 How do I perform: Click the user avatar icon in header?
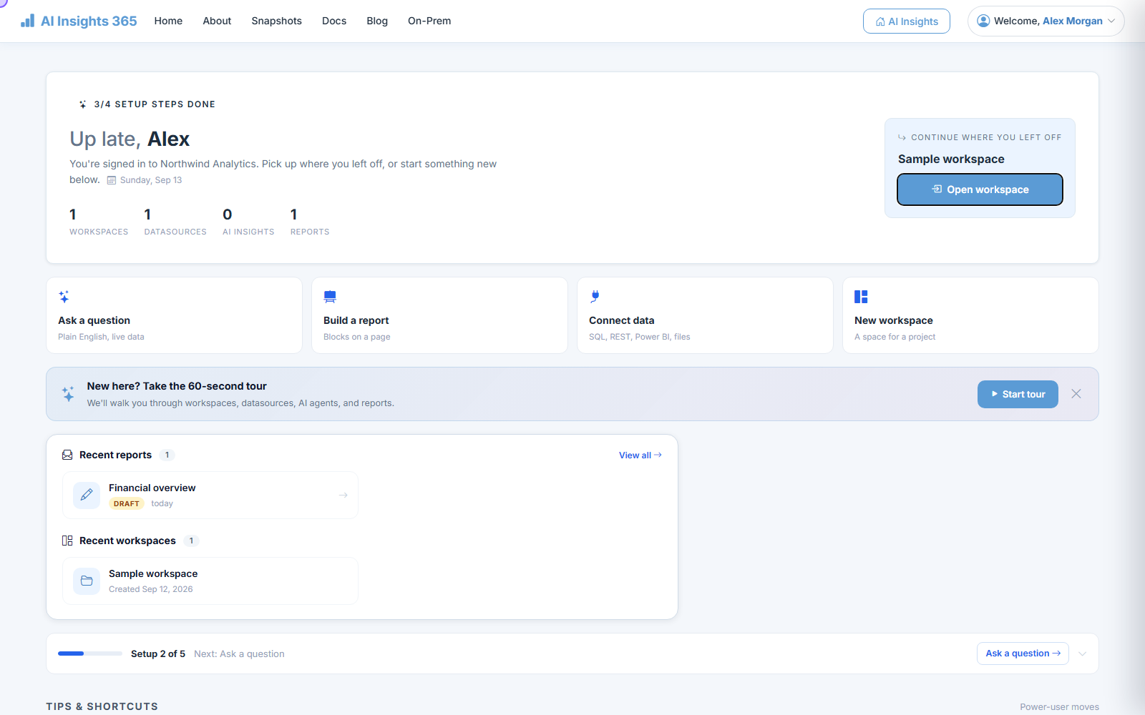[983, 21]
